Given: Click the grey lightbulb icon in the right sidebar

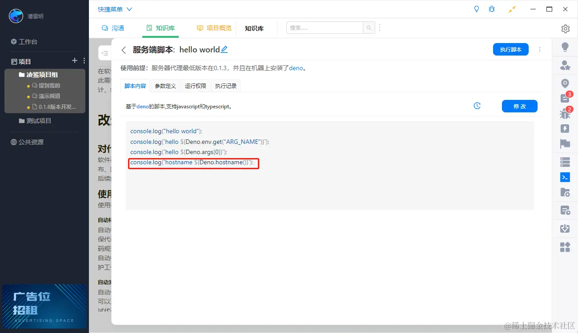Looking at the screenshot, I should (x=565, y=47).
